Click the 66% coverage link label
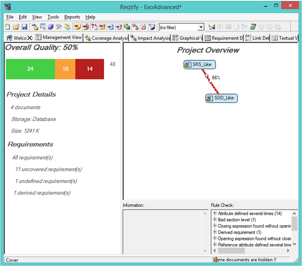 coord(216,78)
